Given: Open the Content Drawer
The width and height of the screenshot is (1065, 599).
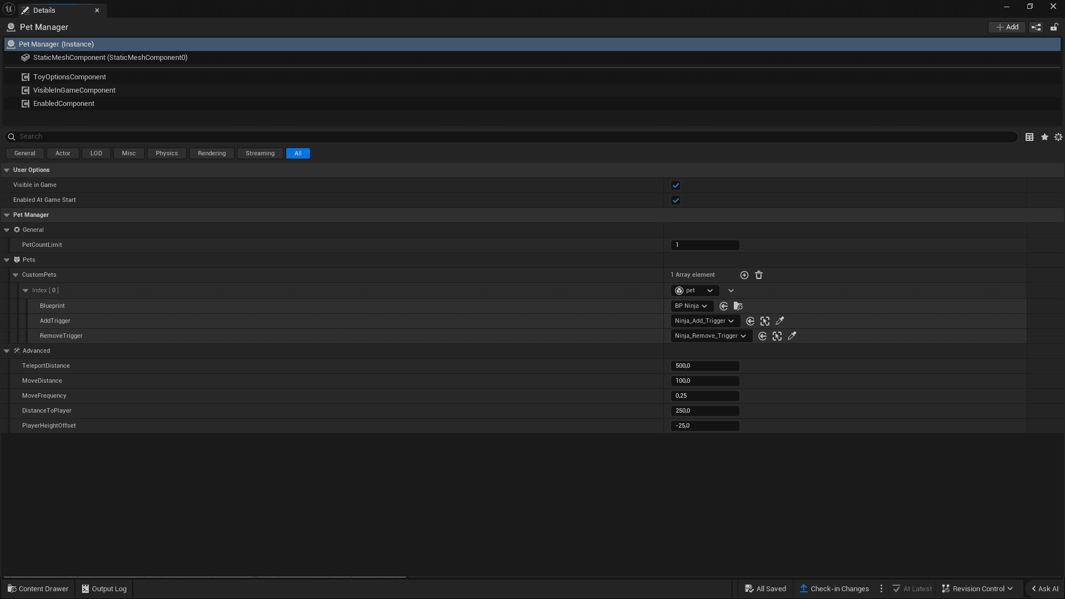Looking at the screenshot, I should click(x=38, y=589).
